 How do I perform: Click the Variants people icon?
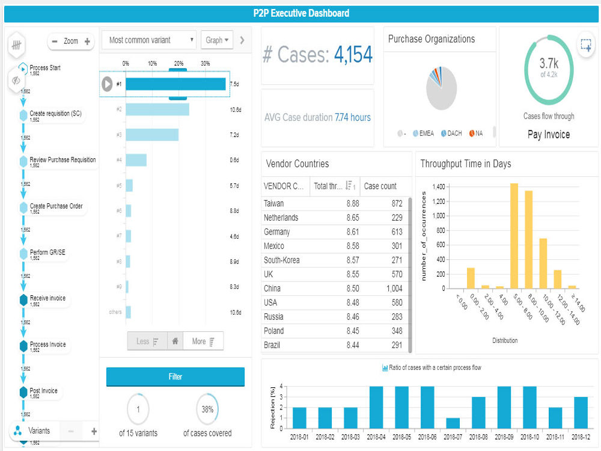pos(17,431)
